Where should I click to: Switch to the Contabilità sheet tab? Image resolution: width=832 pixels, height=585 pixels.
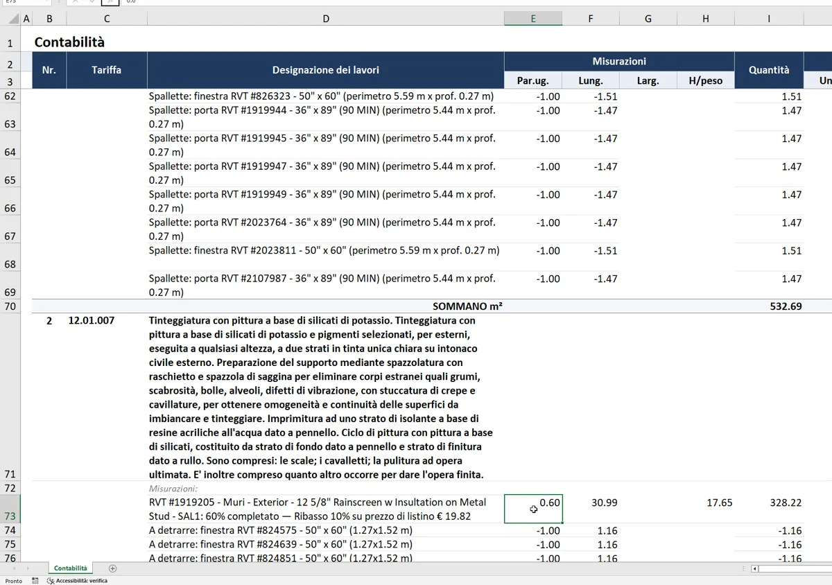point(70,568)
